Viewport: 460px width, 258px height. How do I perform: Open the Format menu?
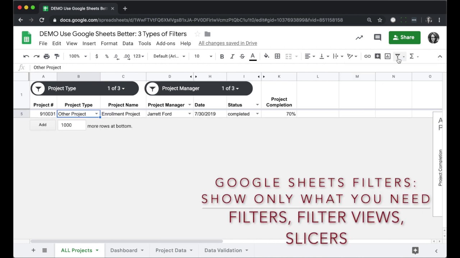coord(109,43)
